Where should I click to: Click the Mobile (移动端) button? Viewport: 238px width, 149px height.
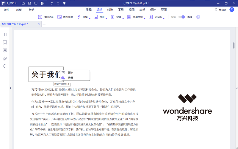coord(220,10)
